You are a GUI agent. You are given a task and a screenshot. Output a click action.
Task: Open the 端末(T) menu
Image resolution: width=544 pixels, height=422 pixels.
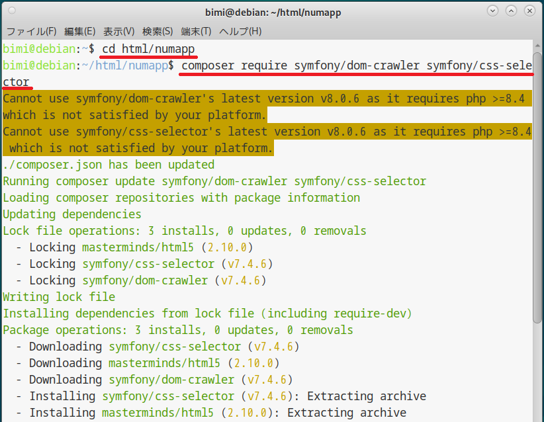pos(196,31)
